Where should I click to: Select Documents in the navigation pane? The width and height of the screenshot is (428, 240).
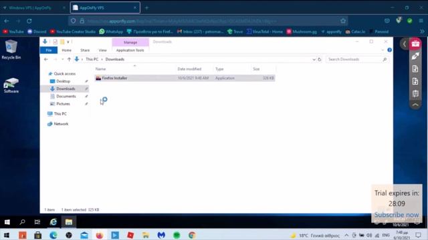(66, 96)
